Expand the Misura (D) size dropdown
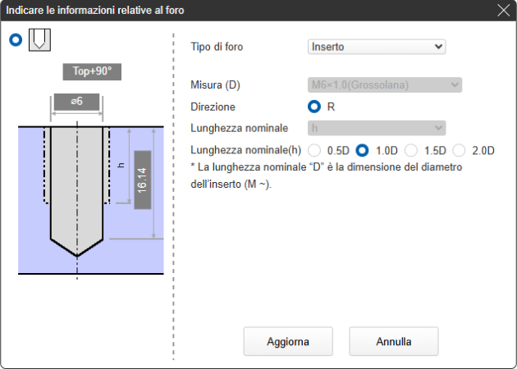Image resolution: width=517 pixels, height=369 pixels. tap(384, 84)
